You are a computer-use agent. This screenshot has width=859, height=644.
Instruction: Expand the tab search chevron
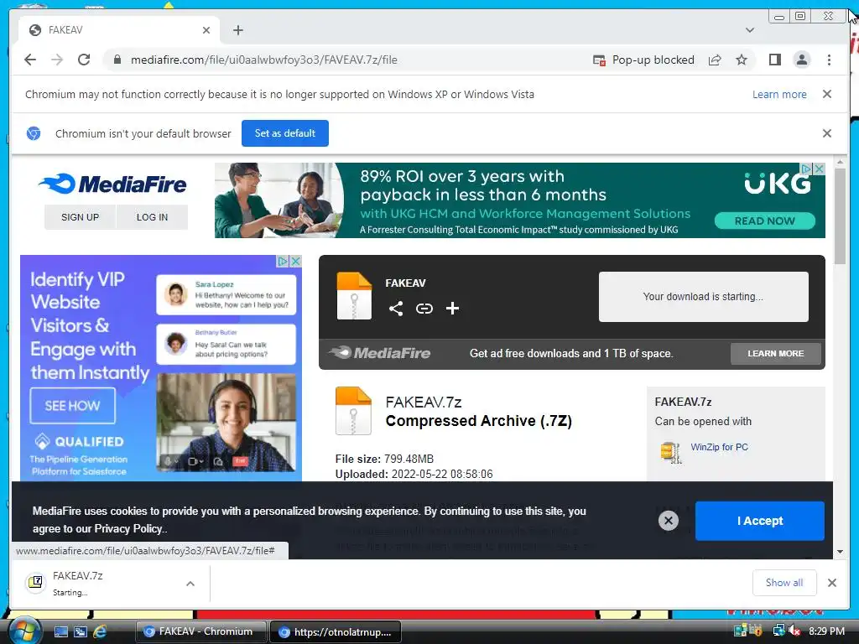click(750, 30)
